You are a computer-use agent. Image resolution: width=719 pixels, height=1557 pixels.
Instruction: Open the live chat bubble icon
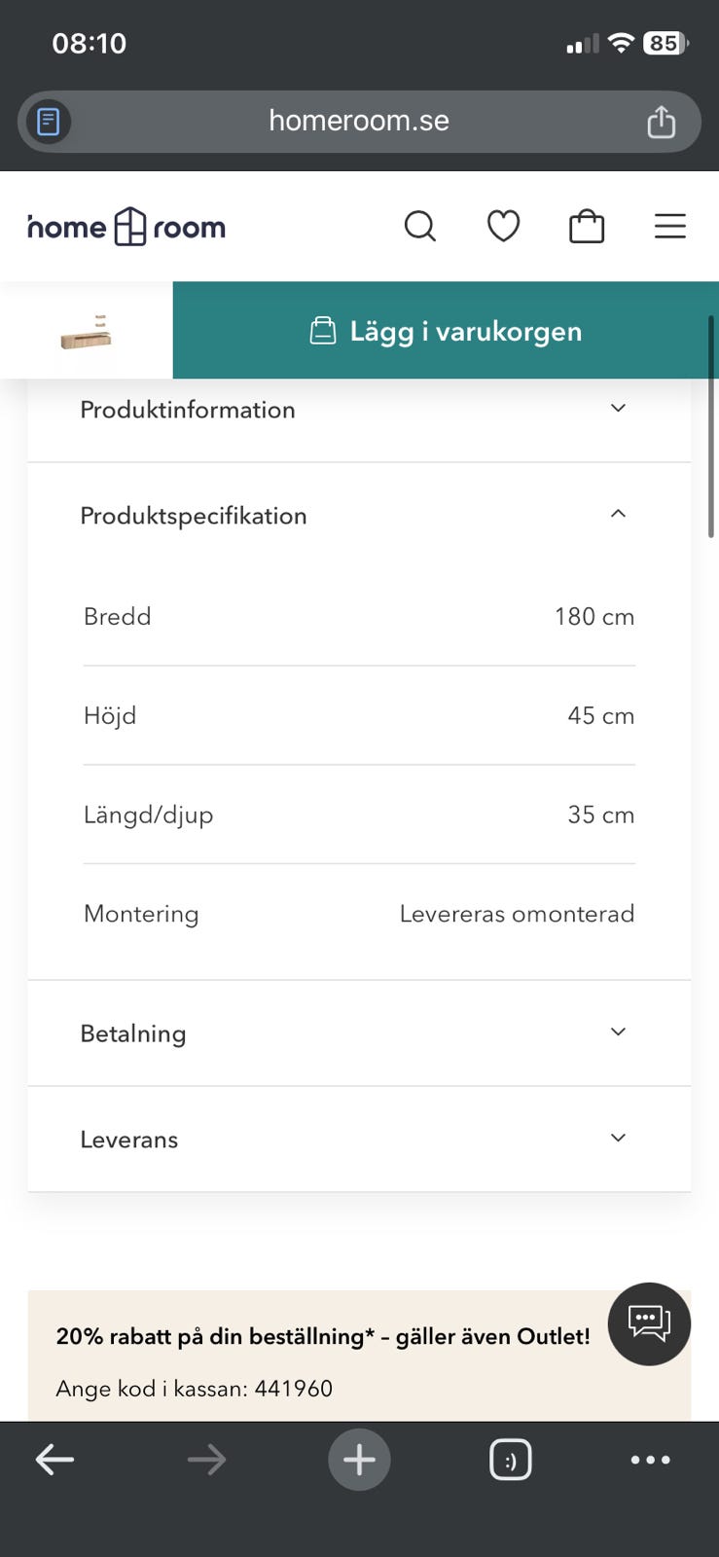649,1323
